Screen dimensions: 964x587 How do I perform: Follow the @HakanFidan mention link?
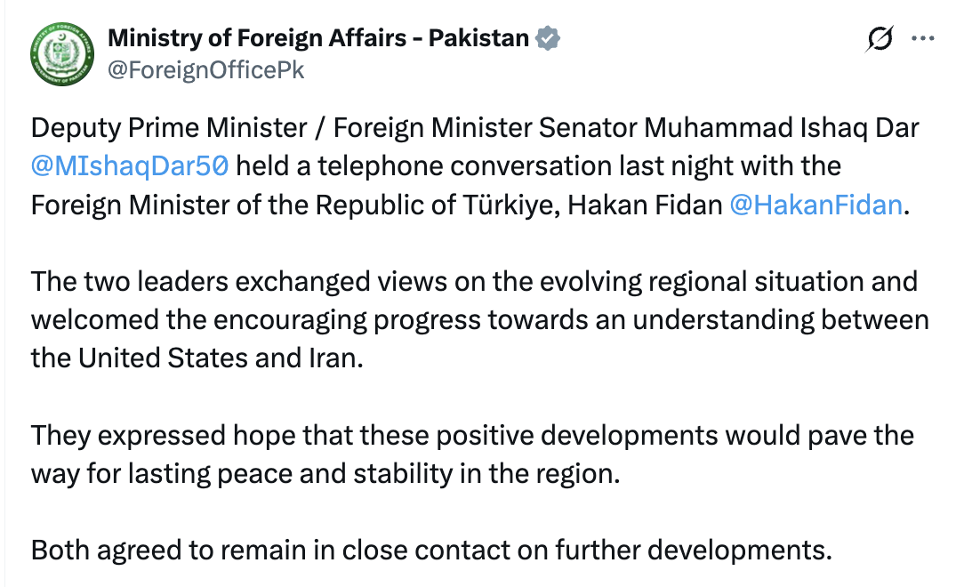pyautogui.click(x=815, y=205)
